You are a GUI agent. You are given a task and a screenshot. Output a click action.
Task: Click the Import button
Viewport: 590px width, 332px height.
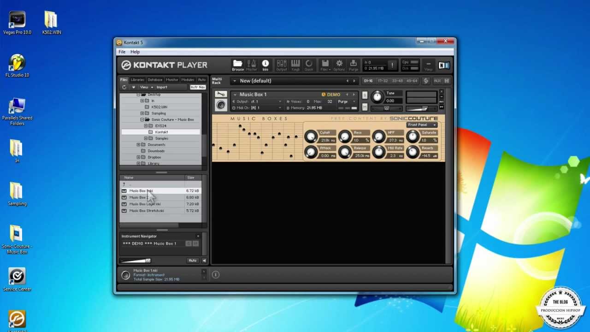162,87
